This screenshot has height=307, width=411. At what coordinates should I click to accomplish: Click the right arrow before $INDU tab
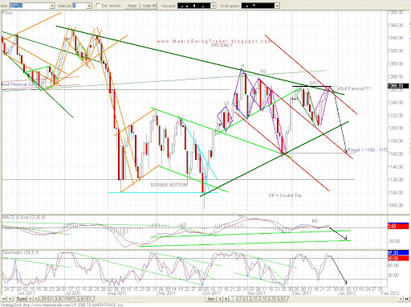click(36, 299)
